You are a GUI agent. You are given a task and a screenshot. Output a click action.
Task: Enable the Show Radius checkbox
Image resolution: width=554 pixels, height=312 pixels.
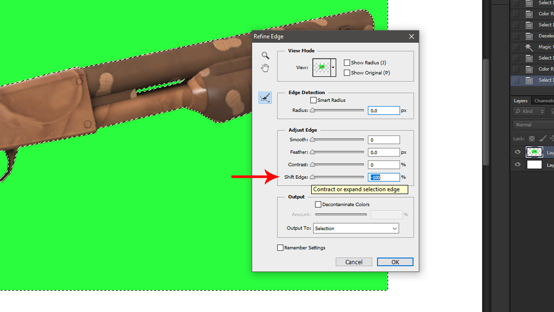(347, 63)
